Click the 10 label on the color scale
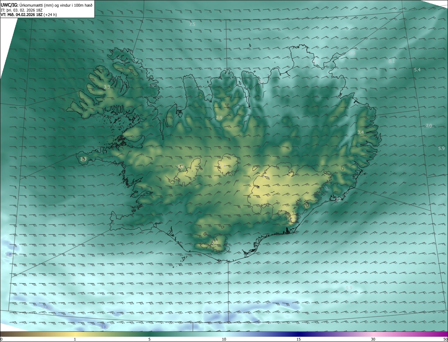Image resolution: width=448 pixels, height=342 pixels. [x=224, y=339]
